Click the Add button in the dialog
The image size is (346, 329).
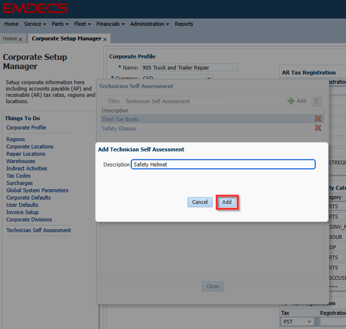227,202
